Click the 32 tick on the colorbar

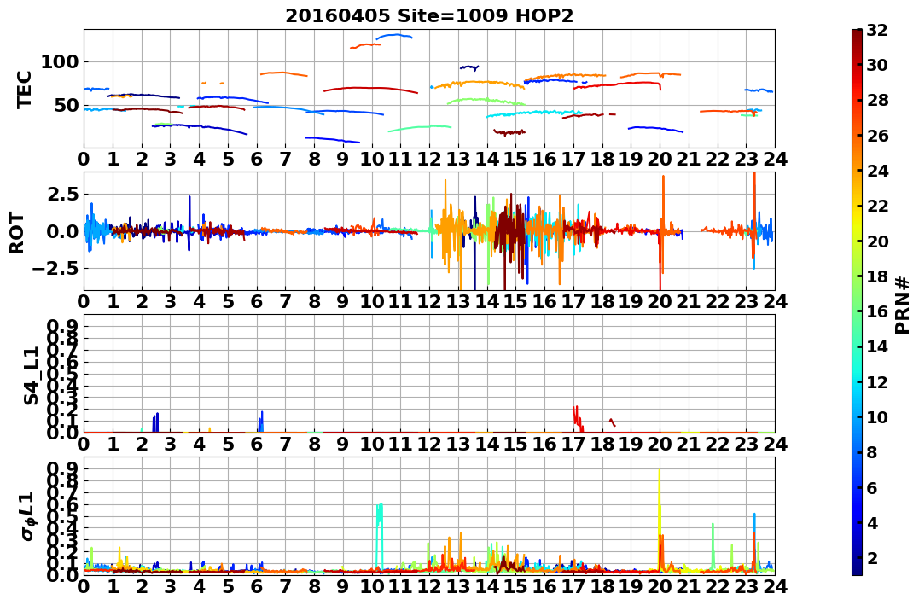coord(877,30)
